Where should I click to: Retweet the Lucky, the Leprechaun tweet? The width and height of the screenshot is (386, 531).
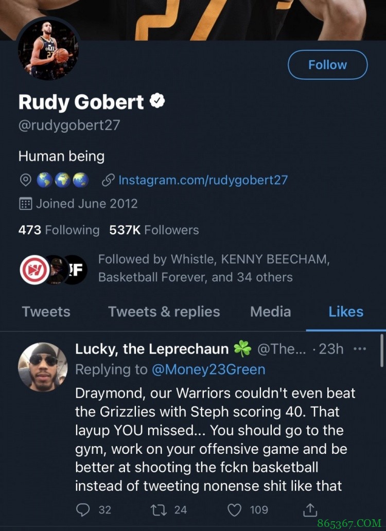157,509
